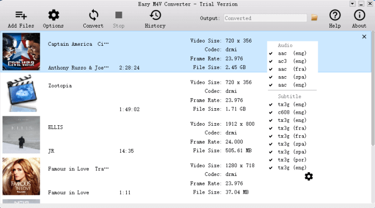Click file size value '505.61 MB'
Viewport: 375px width, 208px height.
point(238,151)
